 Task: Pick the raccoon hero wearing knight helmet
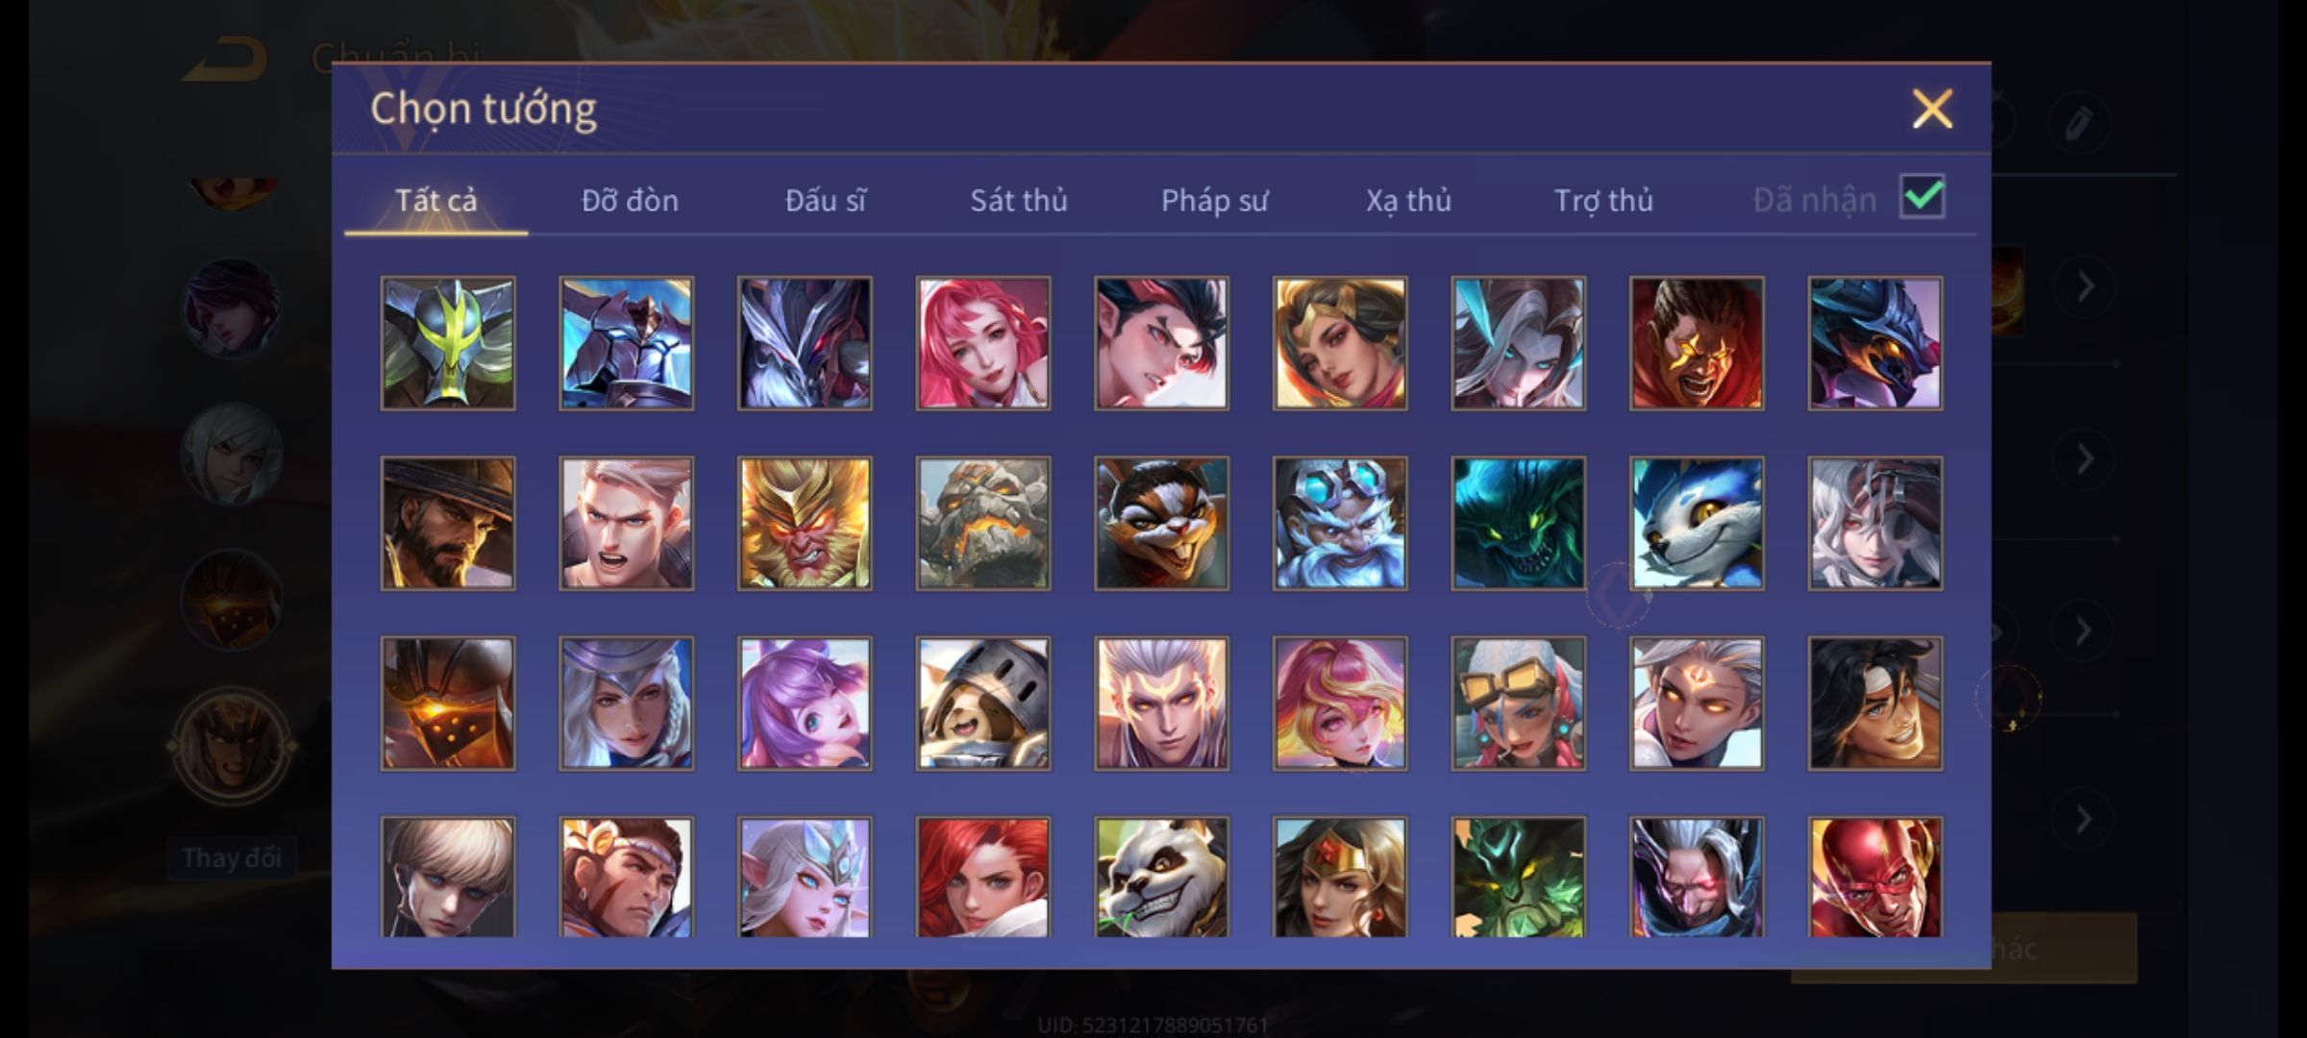coord(983,704)
